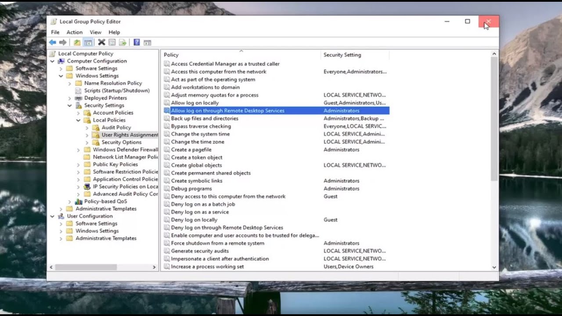The width and height of the screenshot is (562, 316).
Task: Click the policy icon beside Allow log on locally
Action: pos(167,103)
